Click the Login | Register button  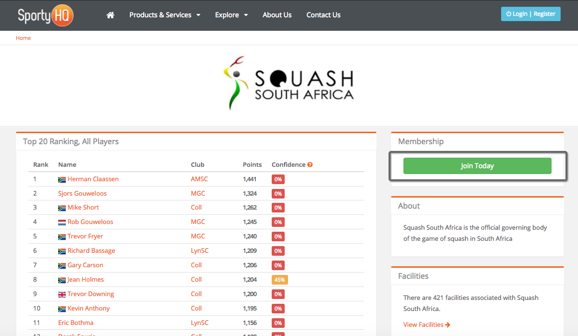tap(531, 14)
